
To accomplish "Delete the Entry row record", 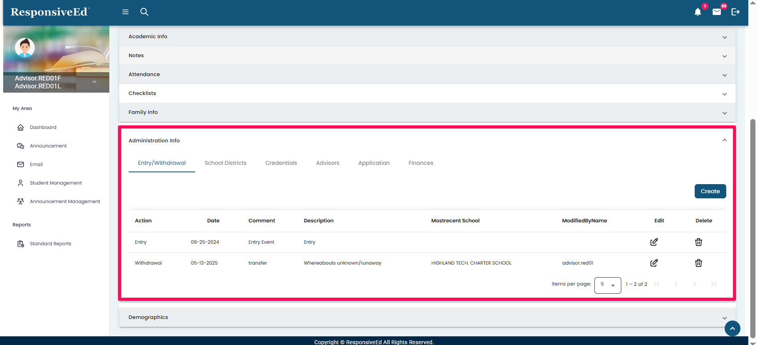I will [x=698, y=242].
